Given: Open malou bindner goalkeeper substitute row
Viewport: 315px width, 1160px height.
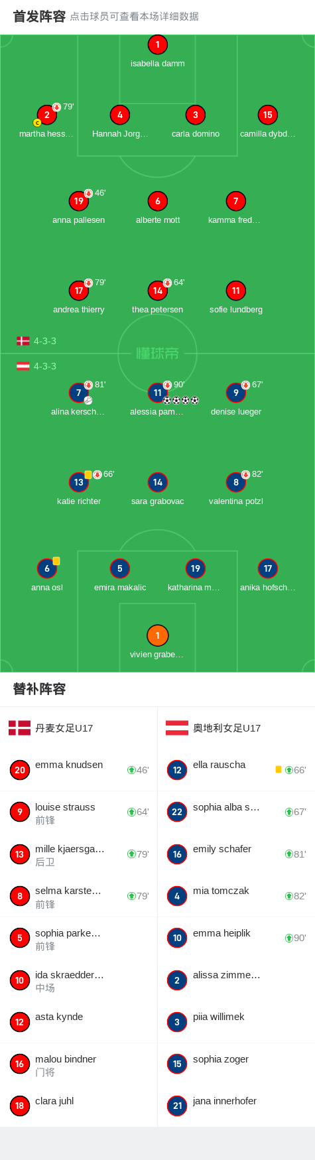Looking at the screenshot, I should pos(79,1064).
